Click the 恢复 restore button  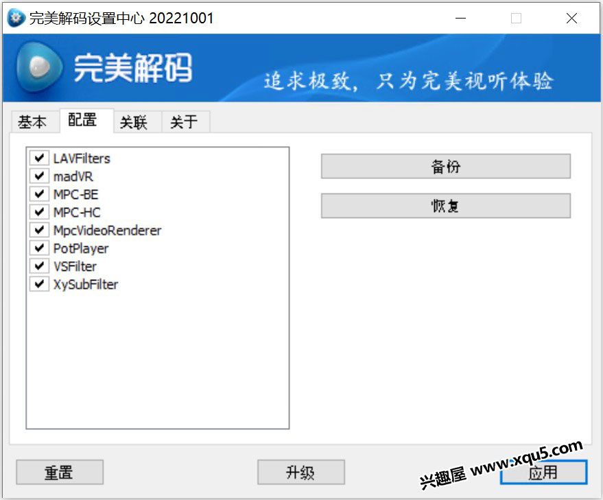[446, 206]
